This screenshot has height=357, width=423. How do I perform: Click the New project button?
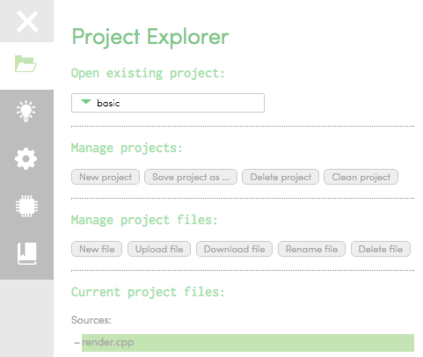tap(105, 177)
